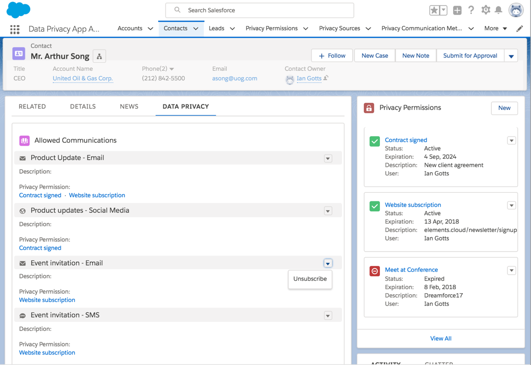Click Submit for Approval
This screenshot has height=365, width=531.
pos(470,56)
